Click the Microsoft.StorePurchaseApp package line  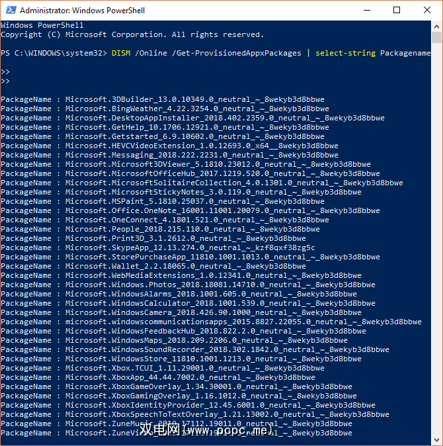190,257
